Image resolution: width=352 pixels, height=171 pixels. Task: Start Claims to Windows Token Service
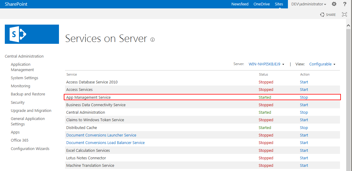[x=304, y=120]
